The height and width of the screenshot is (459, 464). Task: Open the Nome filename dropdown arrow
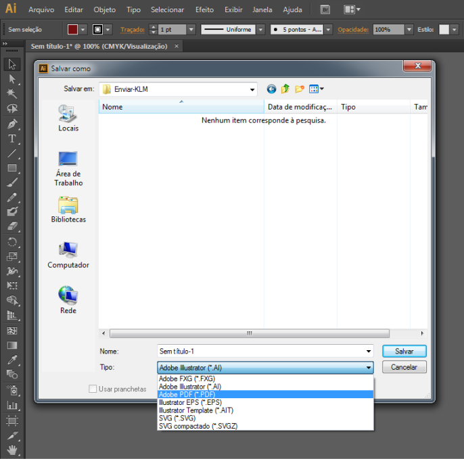(369, 352)
